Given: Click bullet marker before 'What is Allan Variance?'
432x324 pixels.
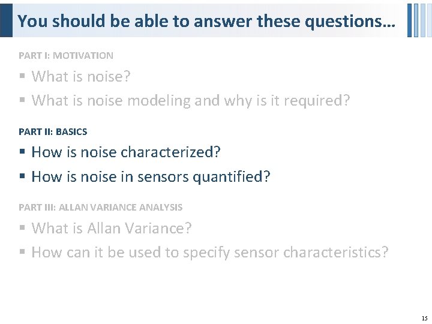Looking at the screenshot, I should pyautogui.click(x=22, y=229).
